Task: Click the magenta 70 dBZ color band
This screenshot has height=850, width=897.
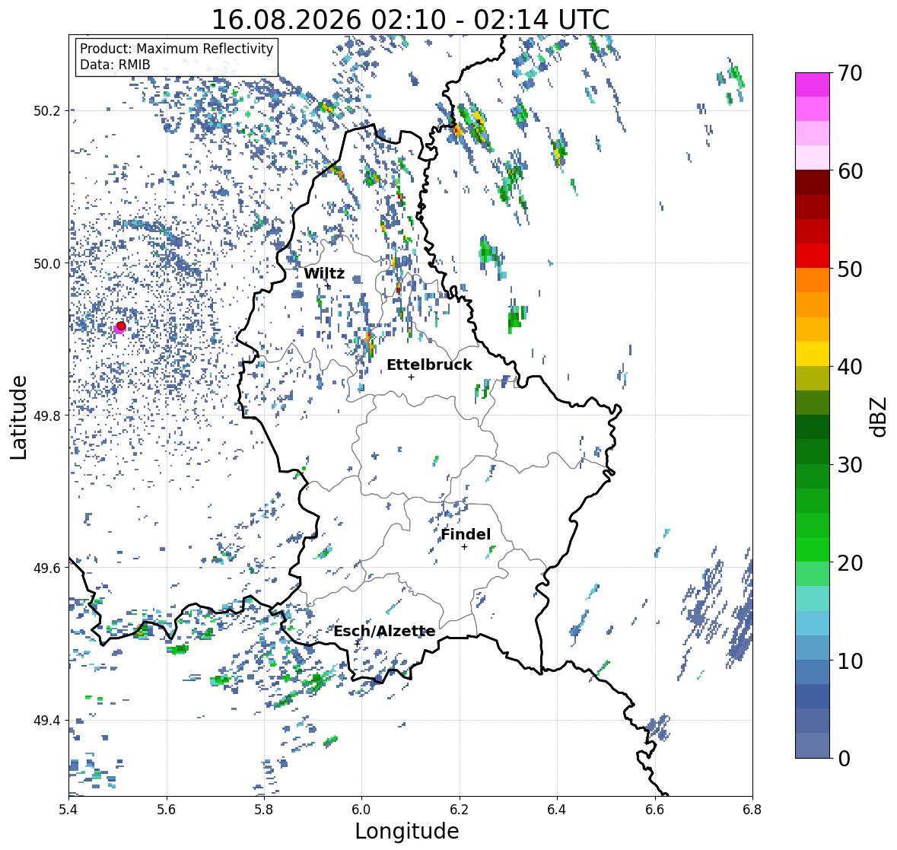Action: pyautogui.click(x=813, y=84)
